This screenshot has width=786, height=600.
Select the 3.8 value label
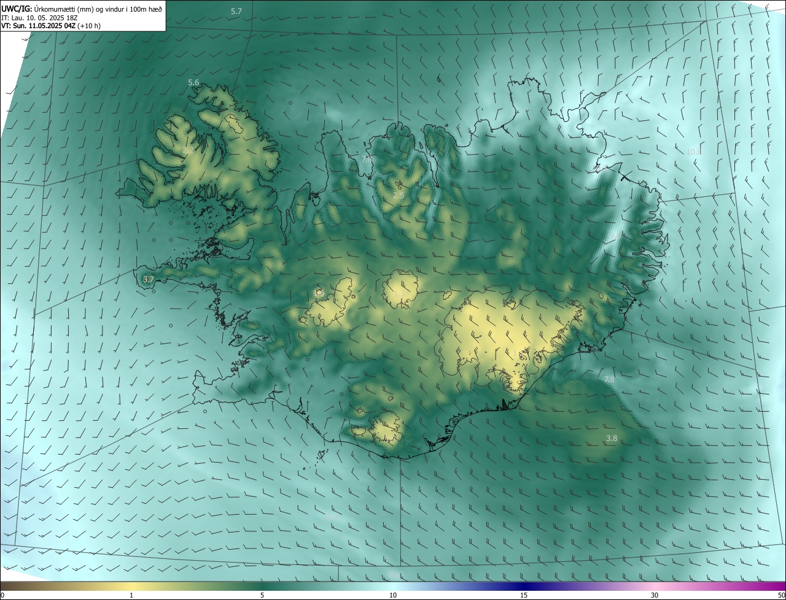612,438
